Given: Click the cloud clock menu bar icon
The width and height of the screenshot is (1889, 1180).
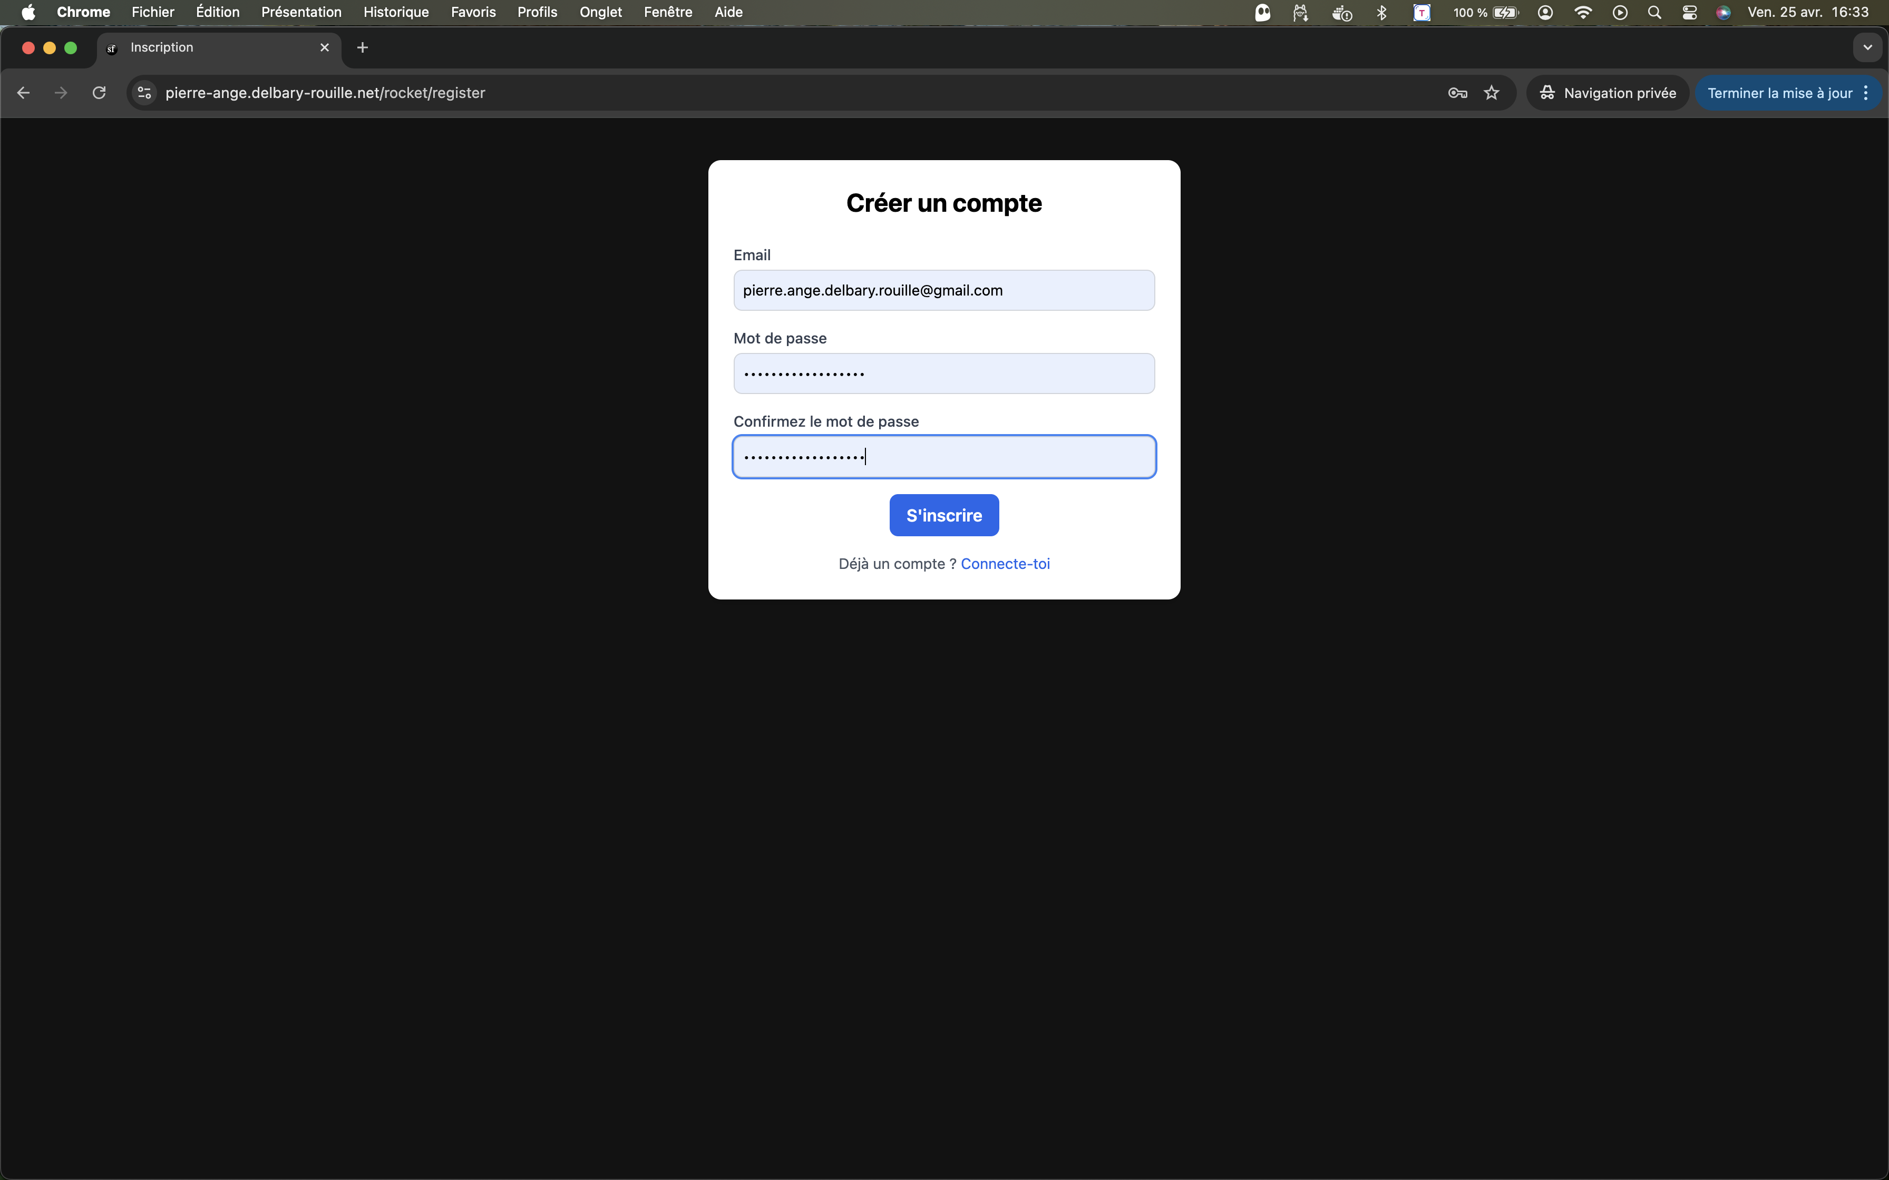Looking at the screenshot, I should pos(1342,13).
